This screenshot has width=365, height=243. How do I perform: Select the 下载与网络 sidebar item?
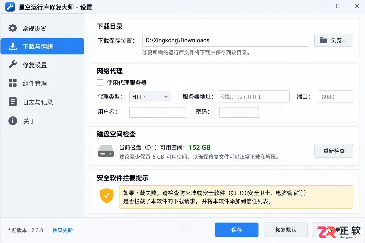(42, 46)
